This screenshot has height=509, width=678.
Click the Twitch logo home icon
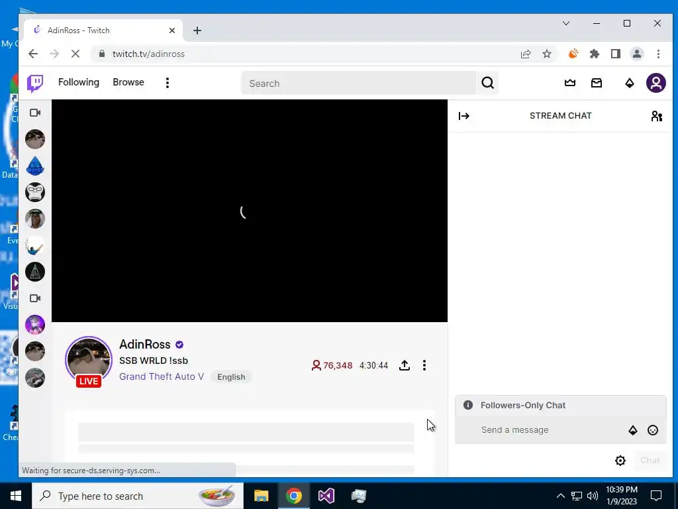(35, 83)
